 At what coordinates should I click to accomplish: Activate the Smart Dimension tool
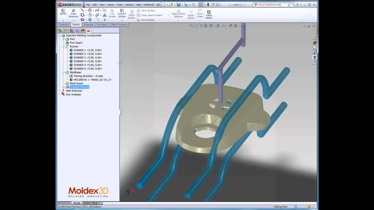[73, 13]
